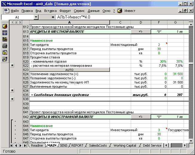
Task: Switch to the Readme sheet tab
Action: click(37, 145)
